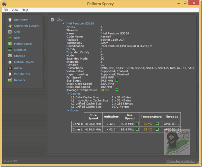Screen dimensions: 202x167
Task: Open the Summary section icon
Action: pos(10,20)
